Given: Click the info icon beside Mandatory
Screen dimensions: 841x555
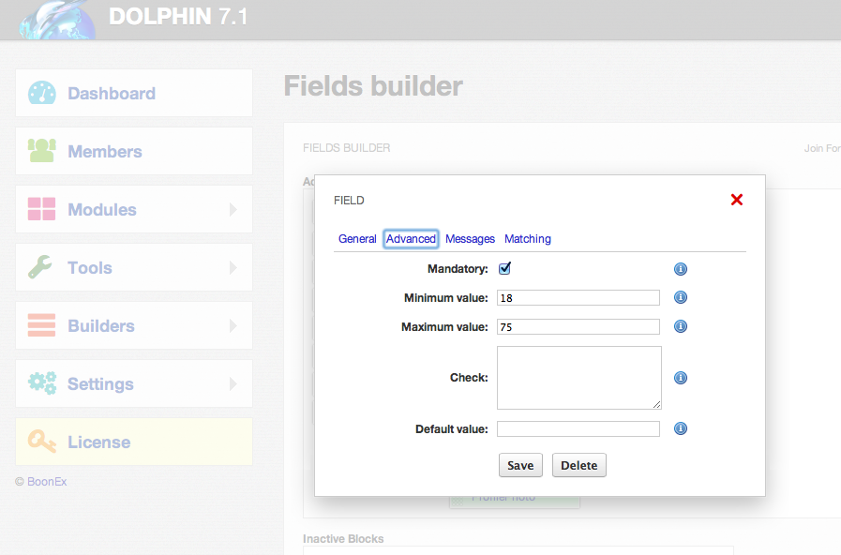Looking at the screenshot, I should click(x=681, y=269).
